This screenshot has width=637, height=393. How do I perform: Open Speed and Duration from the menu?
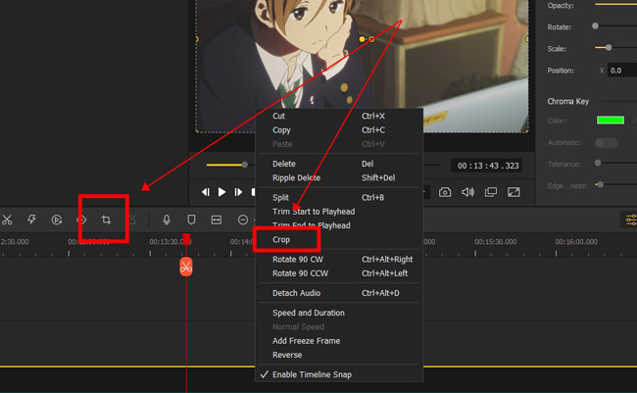(x=309, y=313)
